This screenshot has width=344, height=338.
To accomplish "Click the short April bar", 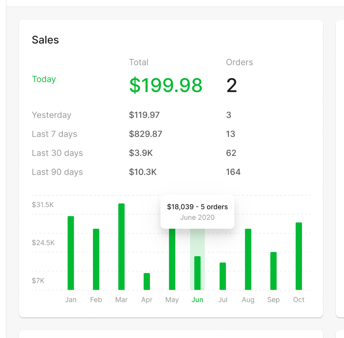I will pos(147,282).
